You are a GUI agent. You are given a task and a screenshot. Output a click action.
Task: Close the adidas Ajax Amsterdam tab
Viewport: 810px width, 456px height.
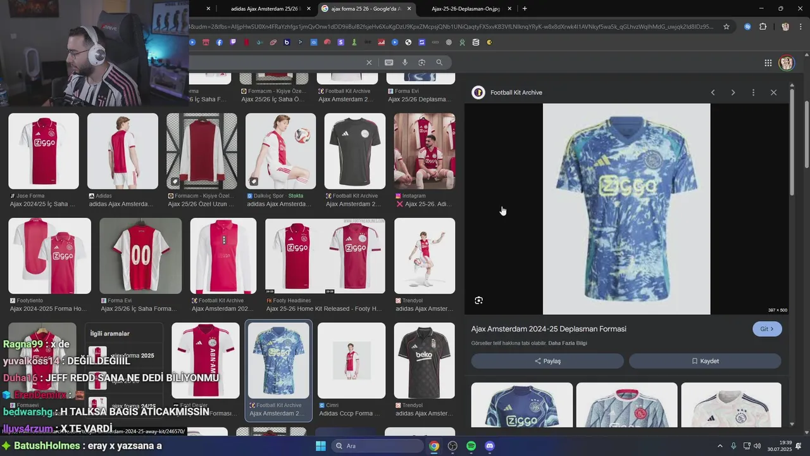click(x=309, y=9)
